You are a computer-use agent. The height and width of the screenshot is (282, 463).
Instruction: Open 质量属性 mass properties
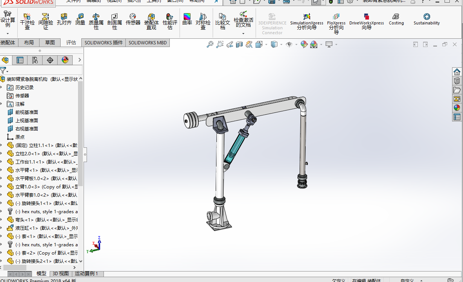96,22
